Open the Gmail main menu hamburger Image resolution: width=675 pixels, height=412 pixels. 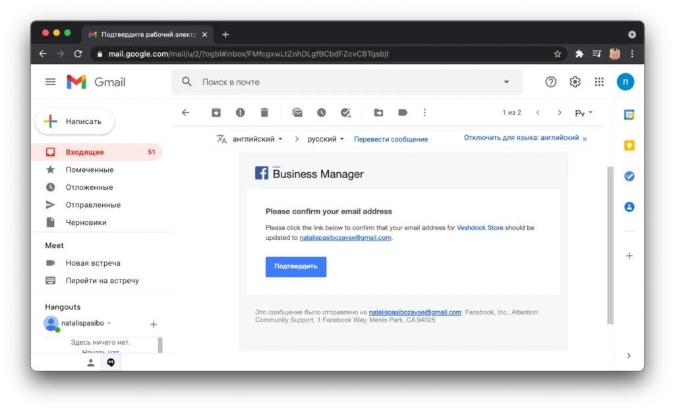click(50, 82)
